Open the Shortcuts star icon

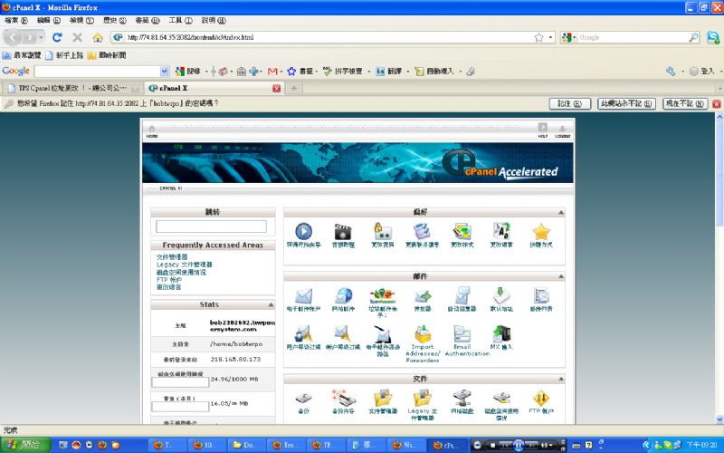tap(541, 232)
